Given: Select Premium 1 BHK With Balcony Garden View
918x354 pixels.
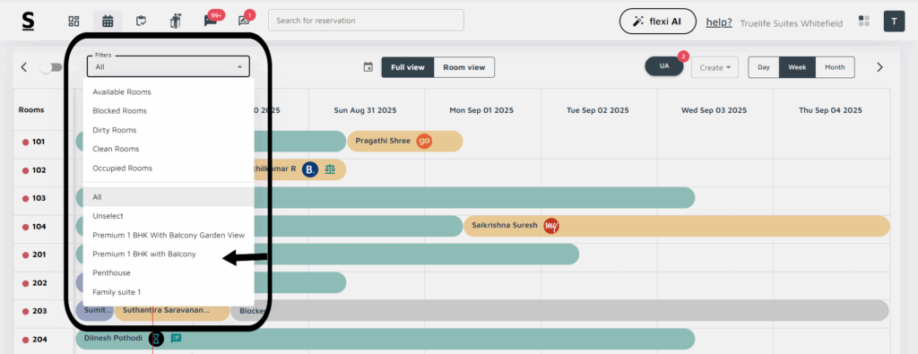Looking at the screenshot, I should pos(169,235).
